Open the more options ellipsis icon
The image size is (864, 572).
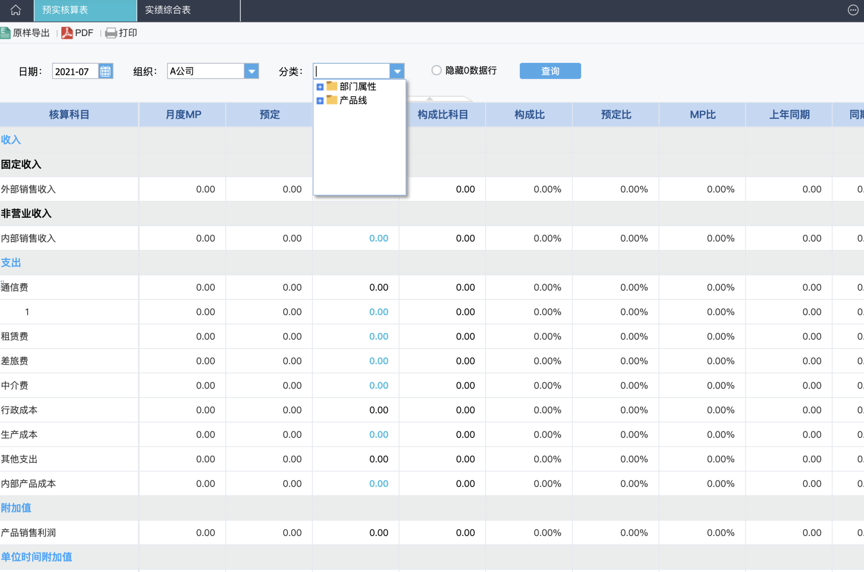click(853, 10)
